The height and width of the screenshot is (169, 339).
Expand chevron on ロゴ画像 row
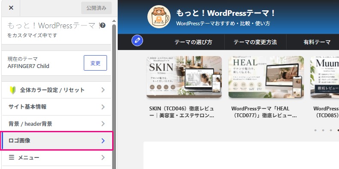coord(103,141)
